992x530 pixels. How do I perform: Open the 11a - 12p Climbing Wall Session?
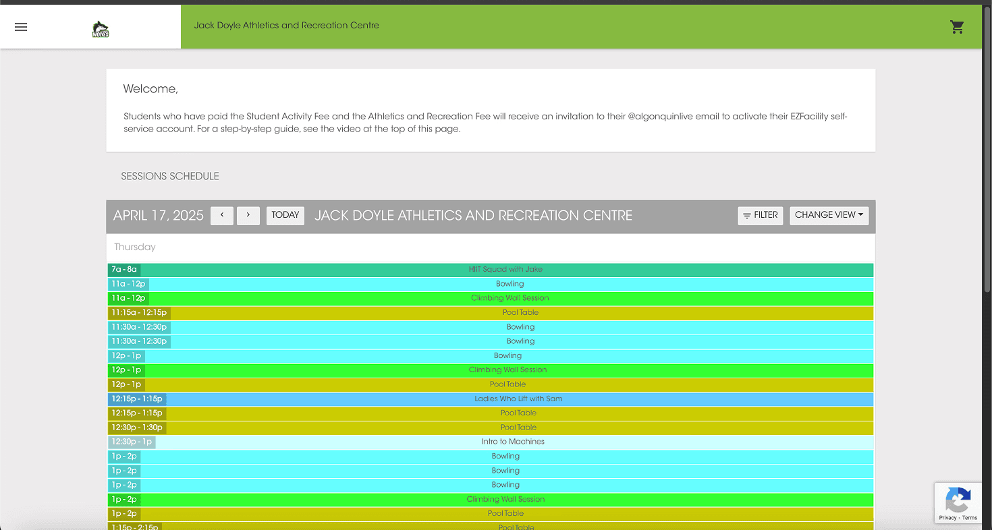(x=491, y=298)
